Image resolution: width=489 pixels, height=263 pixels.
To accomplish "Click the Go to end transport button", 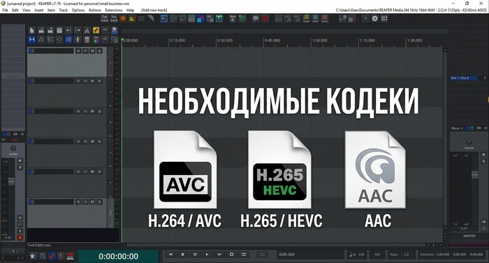I will [x=219, y=254].
